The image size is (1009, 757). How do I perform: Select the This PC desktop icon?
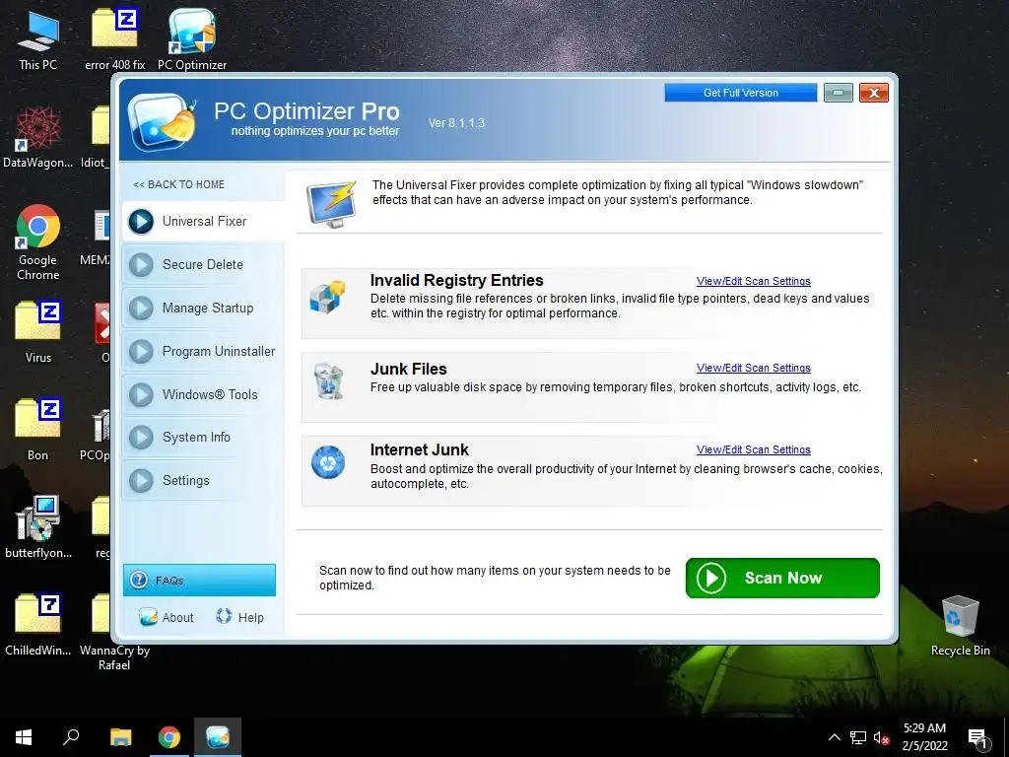click(x=38, y=40)
